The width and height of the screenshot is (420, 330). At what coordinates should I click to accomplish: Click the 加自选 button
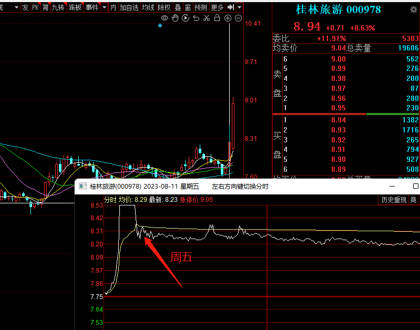click(x=129, y=7)
